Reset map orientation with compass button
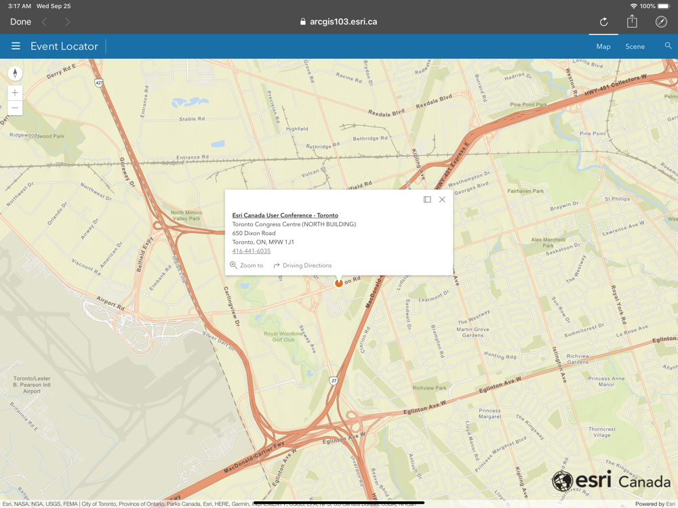 [15, 73]
